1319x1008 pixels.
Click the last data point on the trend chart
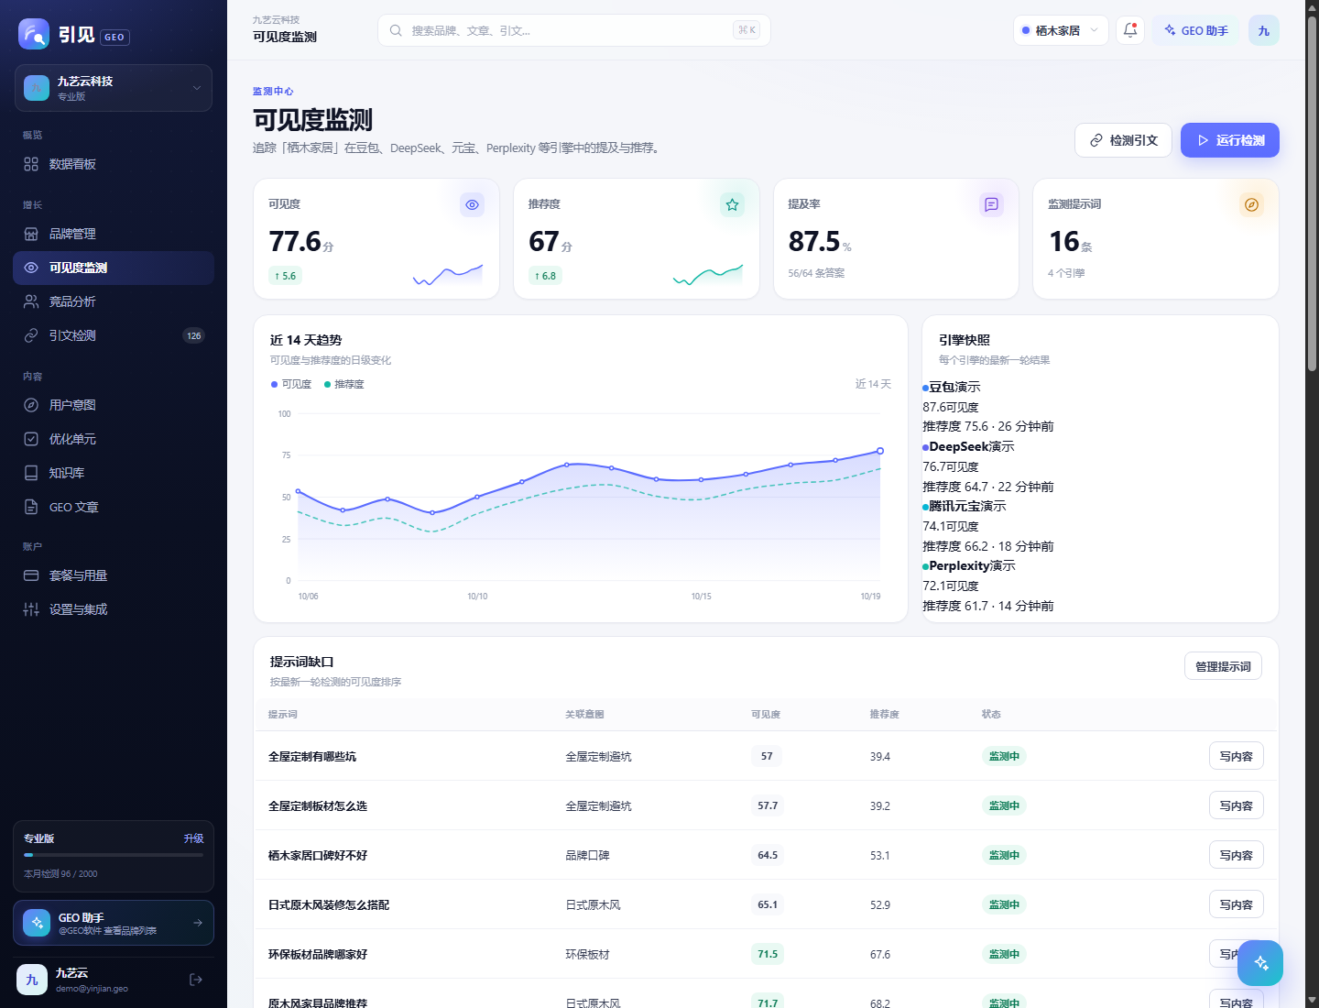880,451
